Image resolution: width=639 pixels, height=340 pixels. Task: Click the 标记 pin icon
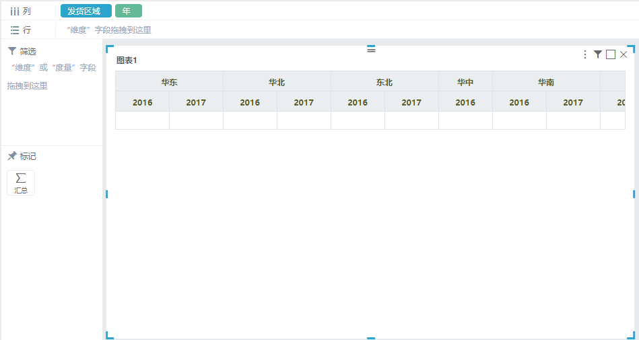point(12,156)
